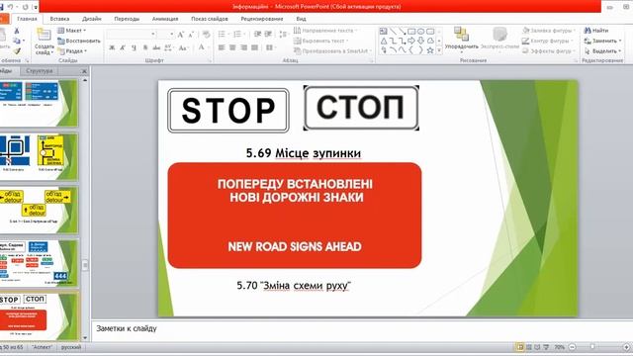This screenshot has height=356, width=633.
Task: Click the font color A icon
Action: pyautogui.click(x=201, y=47)
